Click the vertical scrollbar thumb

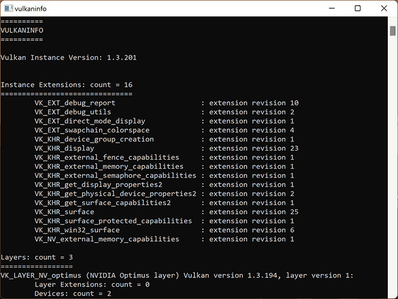pos(393,31)
